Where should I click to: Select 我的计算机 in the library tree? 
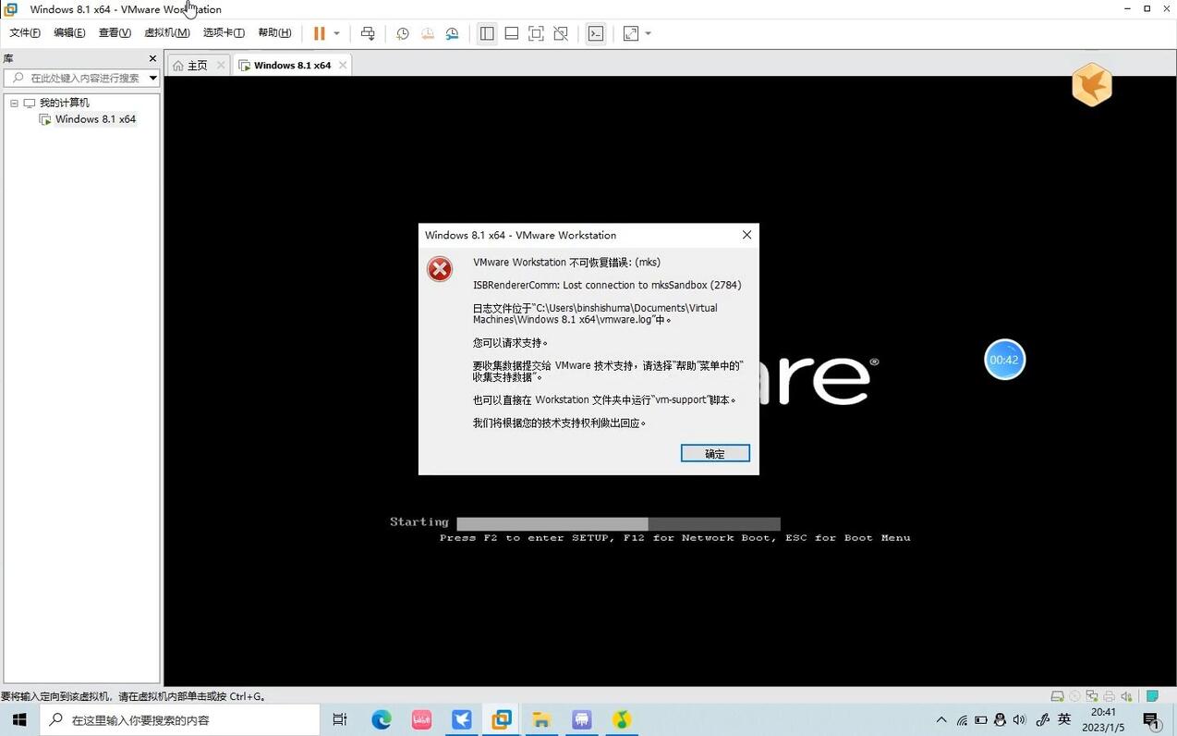point(64,103)
